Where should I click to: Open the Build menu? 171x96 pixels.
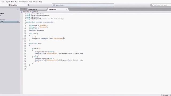pyautogui.click(x=13, y=2)
